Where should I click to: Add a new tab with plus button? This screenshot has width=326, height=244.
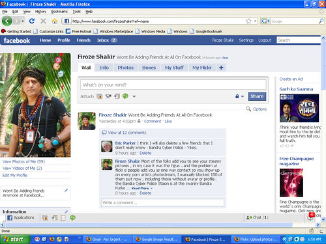221,68
